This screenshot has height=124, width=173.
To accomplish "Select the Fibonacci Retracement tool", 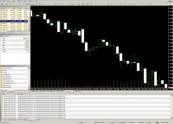I will [x=112, y=4].
